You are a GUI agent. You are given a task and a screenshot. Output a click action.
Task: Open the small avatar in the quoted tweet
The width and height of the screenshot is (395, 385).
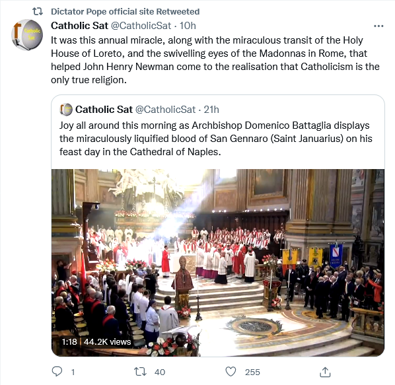click(66, 110)
